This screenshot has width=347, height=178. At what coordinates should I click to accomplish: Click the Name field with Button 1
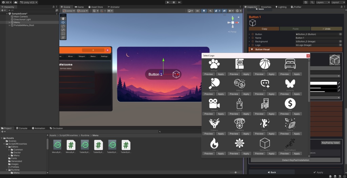pos(319,38)
